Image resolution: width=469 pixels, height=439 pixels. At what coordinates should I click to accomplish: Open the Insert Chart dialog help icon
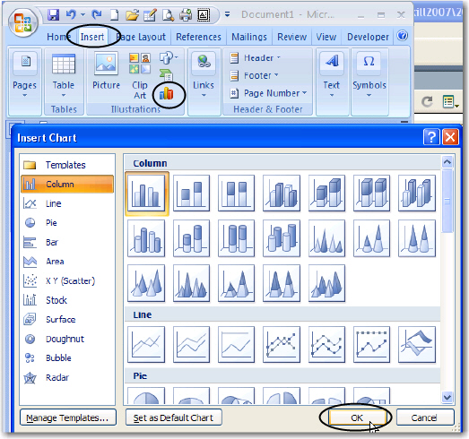[x=431, y=137]
